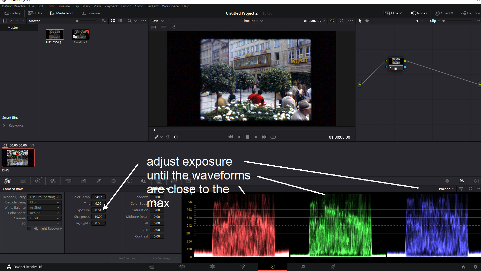Switch to the Edit page icon
The height and width of the screenshot is (271, 481).
pyautogui.click(x=212, y=267)
